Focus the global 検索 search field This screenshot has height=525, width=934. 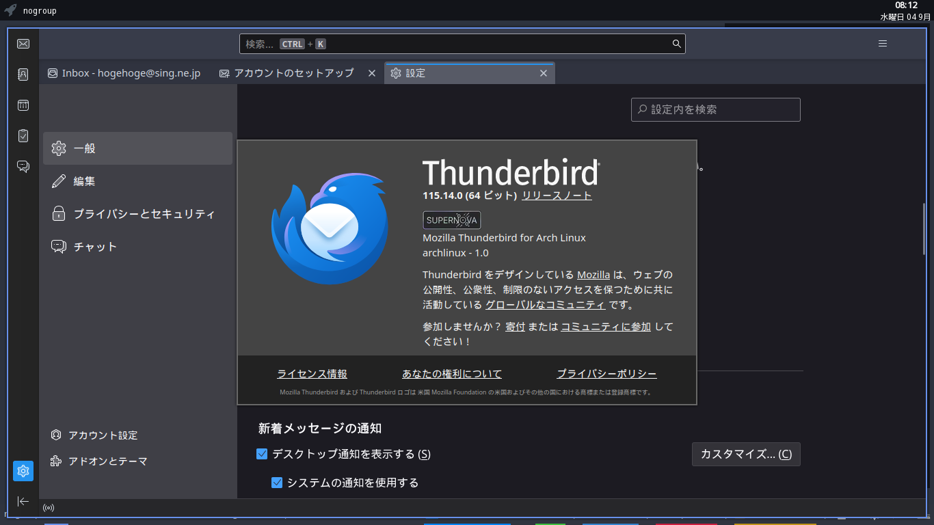[x=462, y=44]
